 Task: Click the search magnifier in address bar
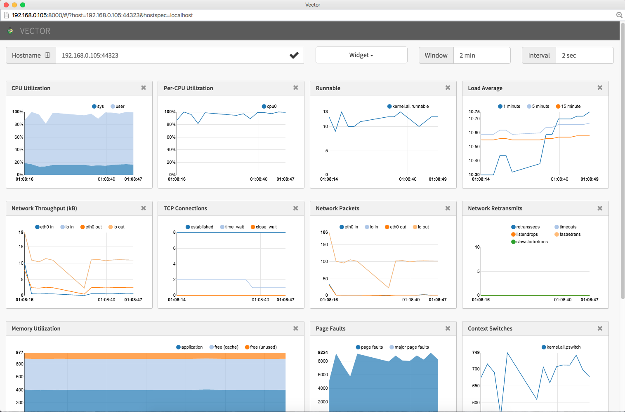click(619, 15)
